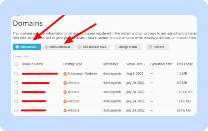Sort by Setup Date column
Image resolution: width=208 pixels, height=131 pixels.
pyautogui.click(x=134, y=64)
